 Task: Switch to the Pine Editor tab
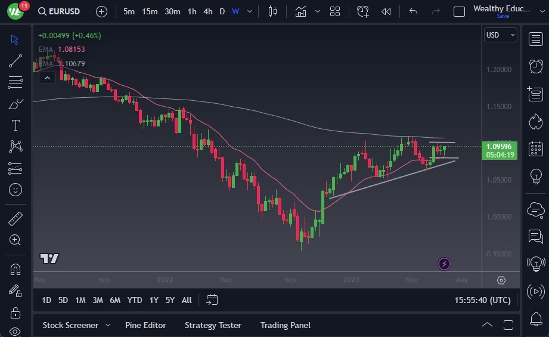coord(145,325)
